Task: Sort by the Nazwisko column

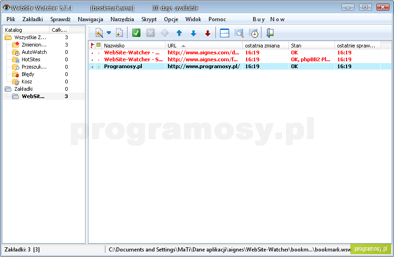Action: click(133, 46)
